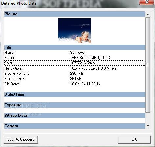Screen dimensions: 155x147
Task: Click the scrollbar up arrow
Action: click(148, 14)
